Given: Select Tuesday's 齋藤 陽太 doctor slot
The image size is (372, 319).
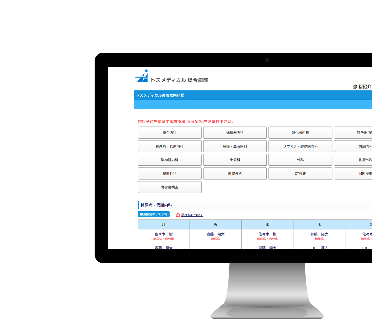Looking at the screenshot, I should click(x=215, y=234).
